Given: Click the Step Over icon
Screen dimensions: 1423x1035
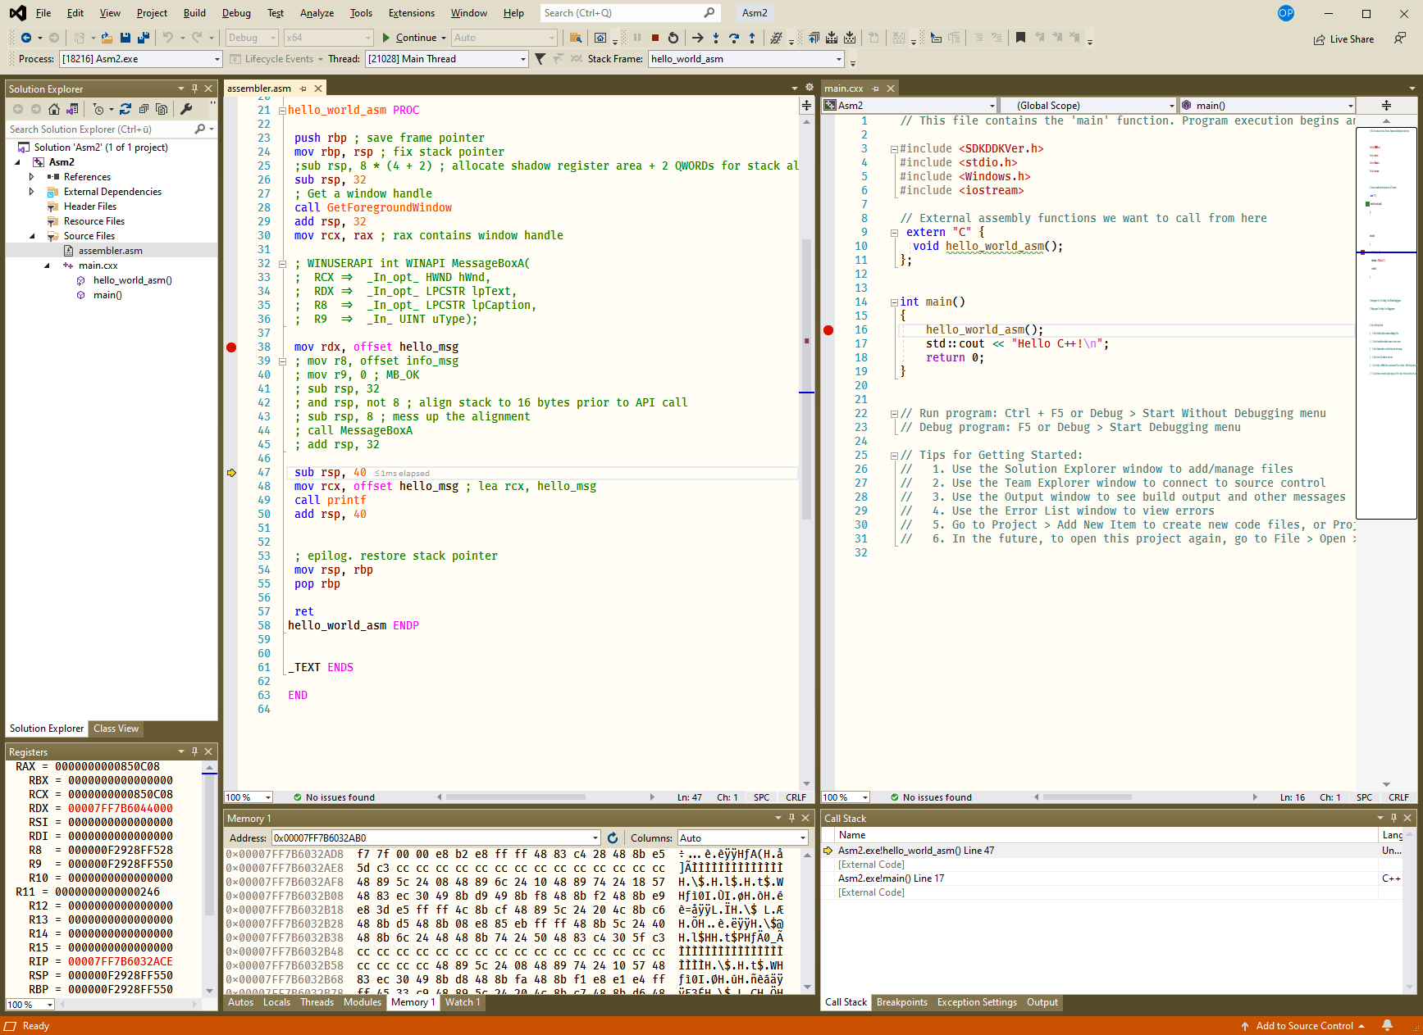Looking at the screenshot, I should point(734,38).
